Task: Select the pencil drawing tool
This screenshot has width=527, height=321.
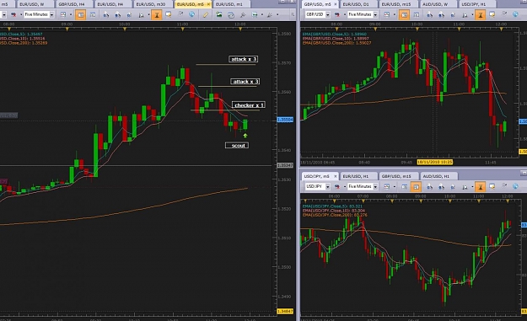Action: (x=206, y=14)
